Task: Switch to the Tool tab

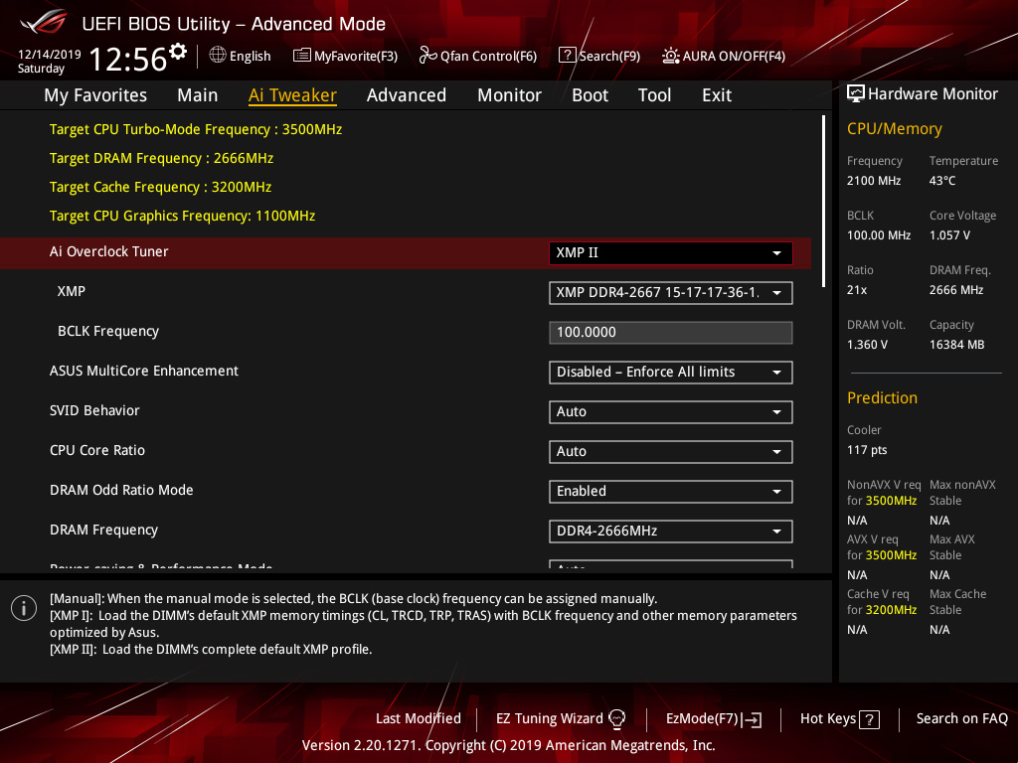Action: coord(654,95)
